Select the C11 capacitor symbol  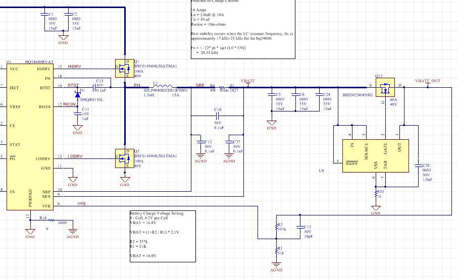coord(77,114)
